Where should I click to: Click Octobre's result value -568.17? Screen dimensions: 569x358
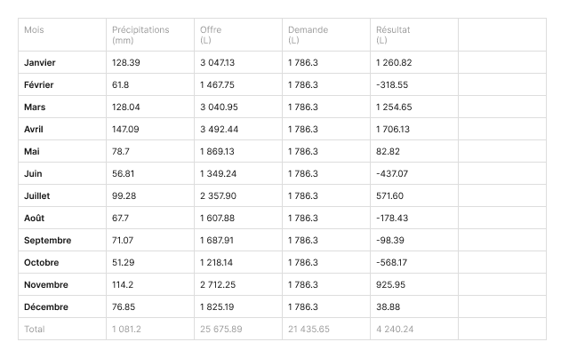[392, 263]
